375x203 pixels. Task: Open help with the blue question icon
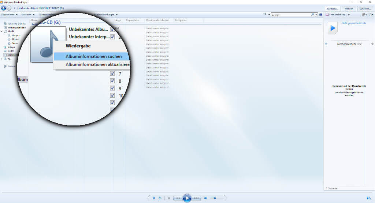[320, 15]
